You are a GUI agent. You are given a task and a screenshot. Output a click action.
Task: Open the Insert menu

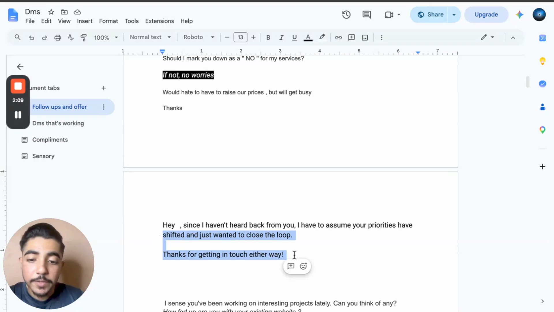(x=85, y=21)
